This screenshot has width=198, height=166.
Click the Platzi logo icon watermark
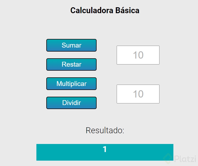tap(168, 158)
